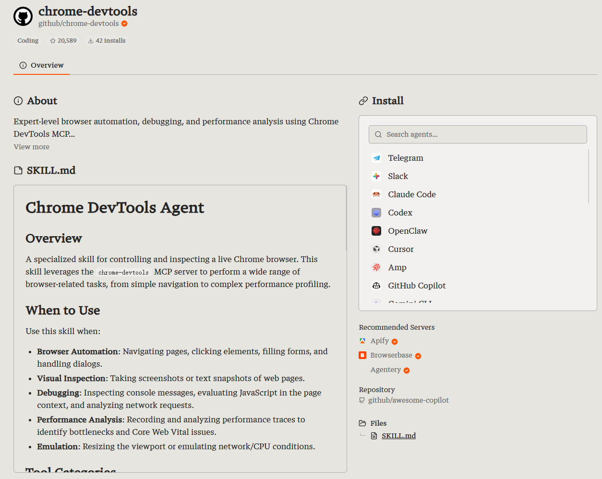Click the SKILL.md preview scrollbar

point(346,218)
